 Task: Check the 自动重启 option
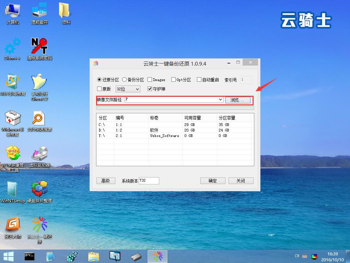[198, 79]
